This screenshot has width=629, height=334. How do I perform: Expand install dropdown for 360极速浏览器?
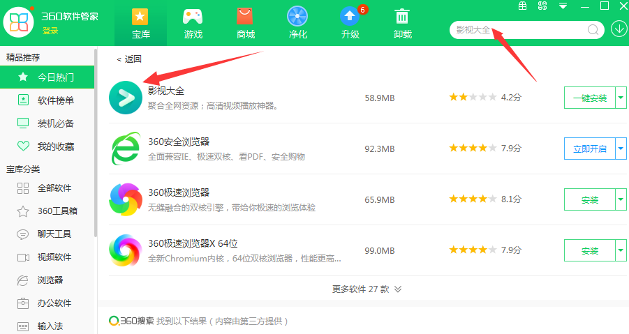tap(621, 199)
